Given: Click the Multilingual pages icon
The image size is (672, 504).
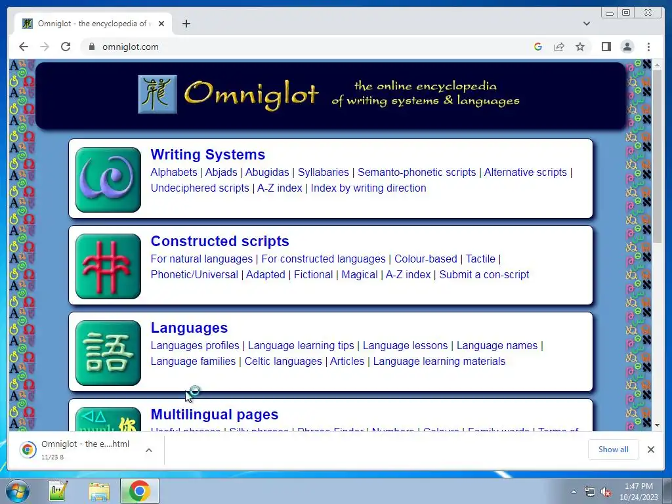Looking at the screenshot, I should pos(108,419).
